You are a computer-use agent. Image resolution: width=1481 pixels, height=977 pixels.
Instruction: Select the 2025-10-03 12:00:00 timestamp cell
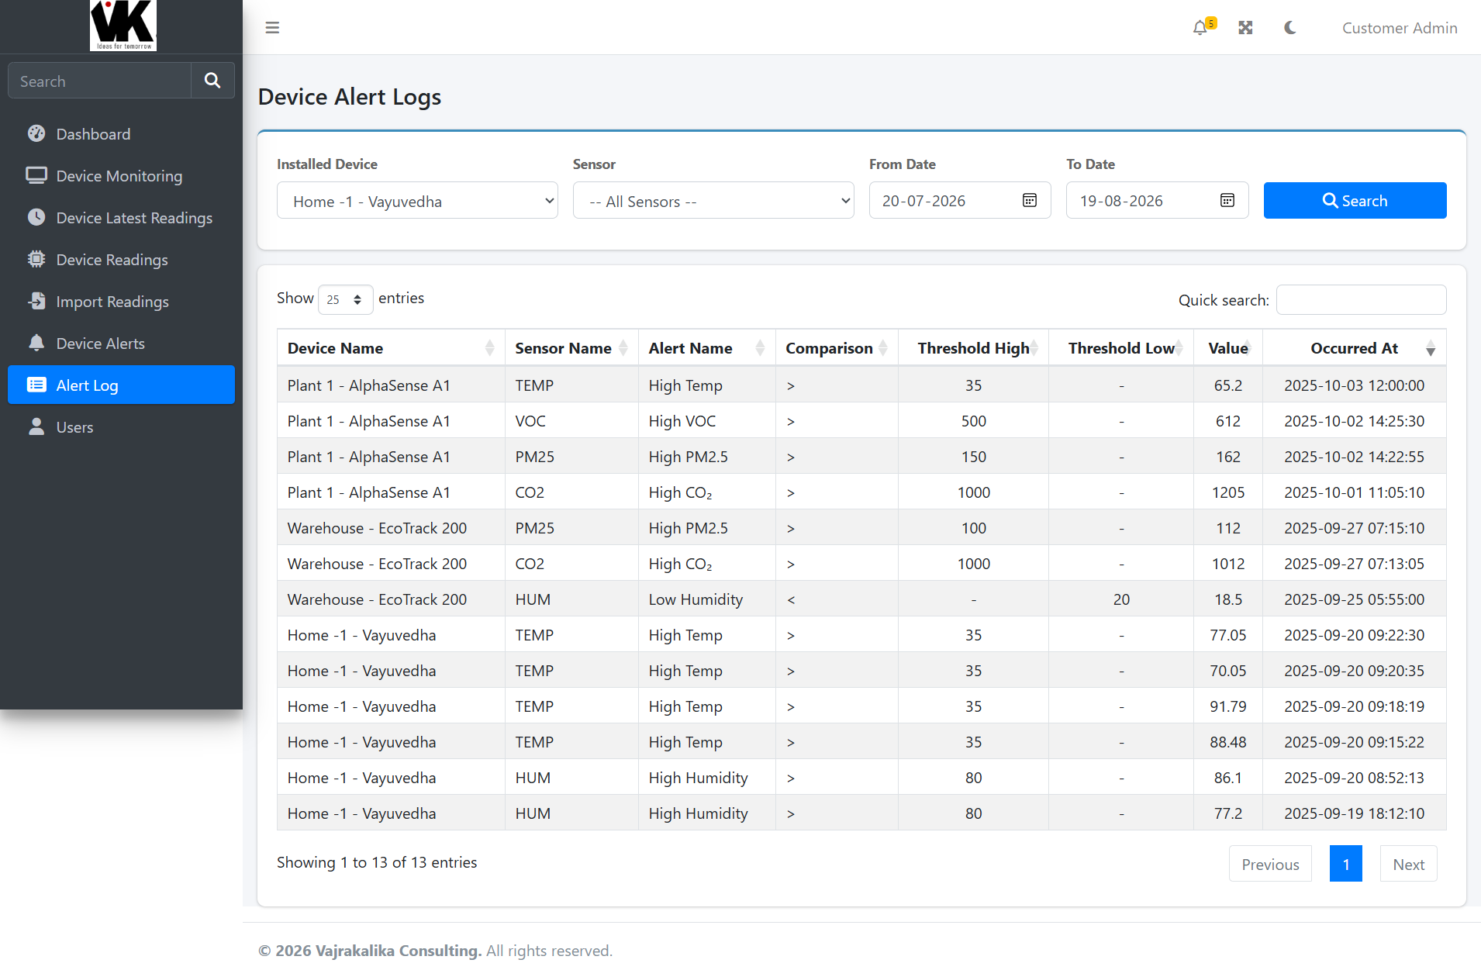pos(1354,385)
